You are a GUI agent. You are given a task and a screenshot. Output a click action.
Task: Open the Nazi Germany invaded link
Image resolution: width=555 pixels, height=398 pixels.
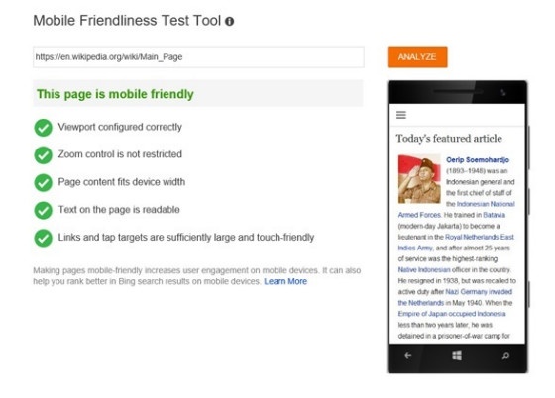pyautogui.click(x=479, y=292)
